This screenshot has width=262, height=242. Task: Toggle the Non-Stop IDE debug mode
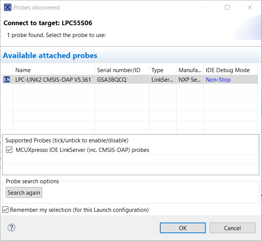click(x=218, y=80)
